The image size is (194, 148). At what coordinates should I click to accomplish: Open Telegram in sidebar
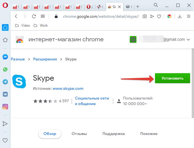(5, 82)
